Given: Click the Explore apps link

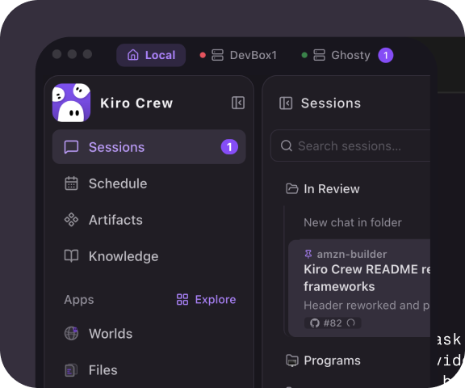Looking at the screenshot, I should tap(206, 300).
